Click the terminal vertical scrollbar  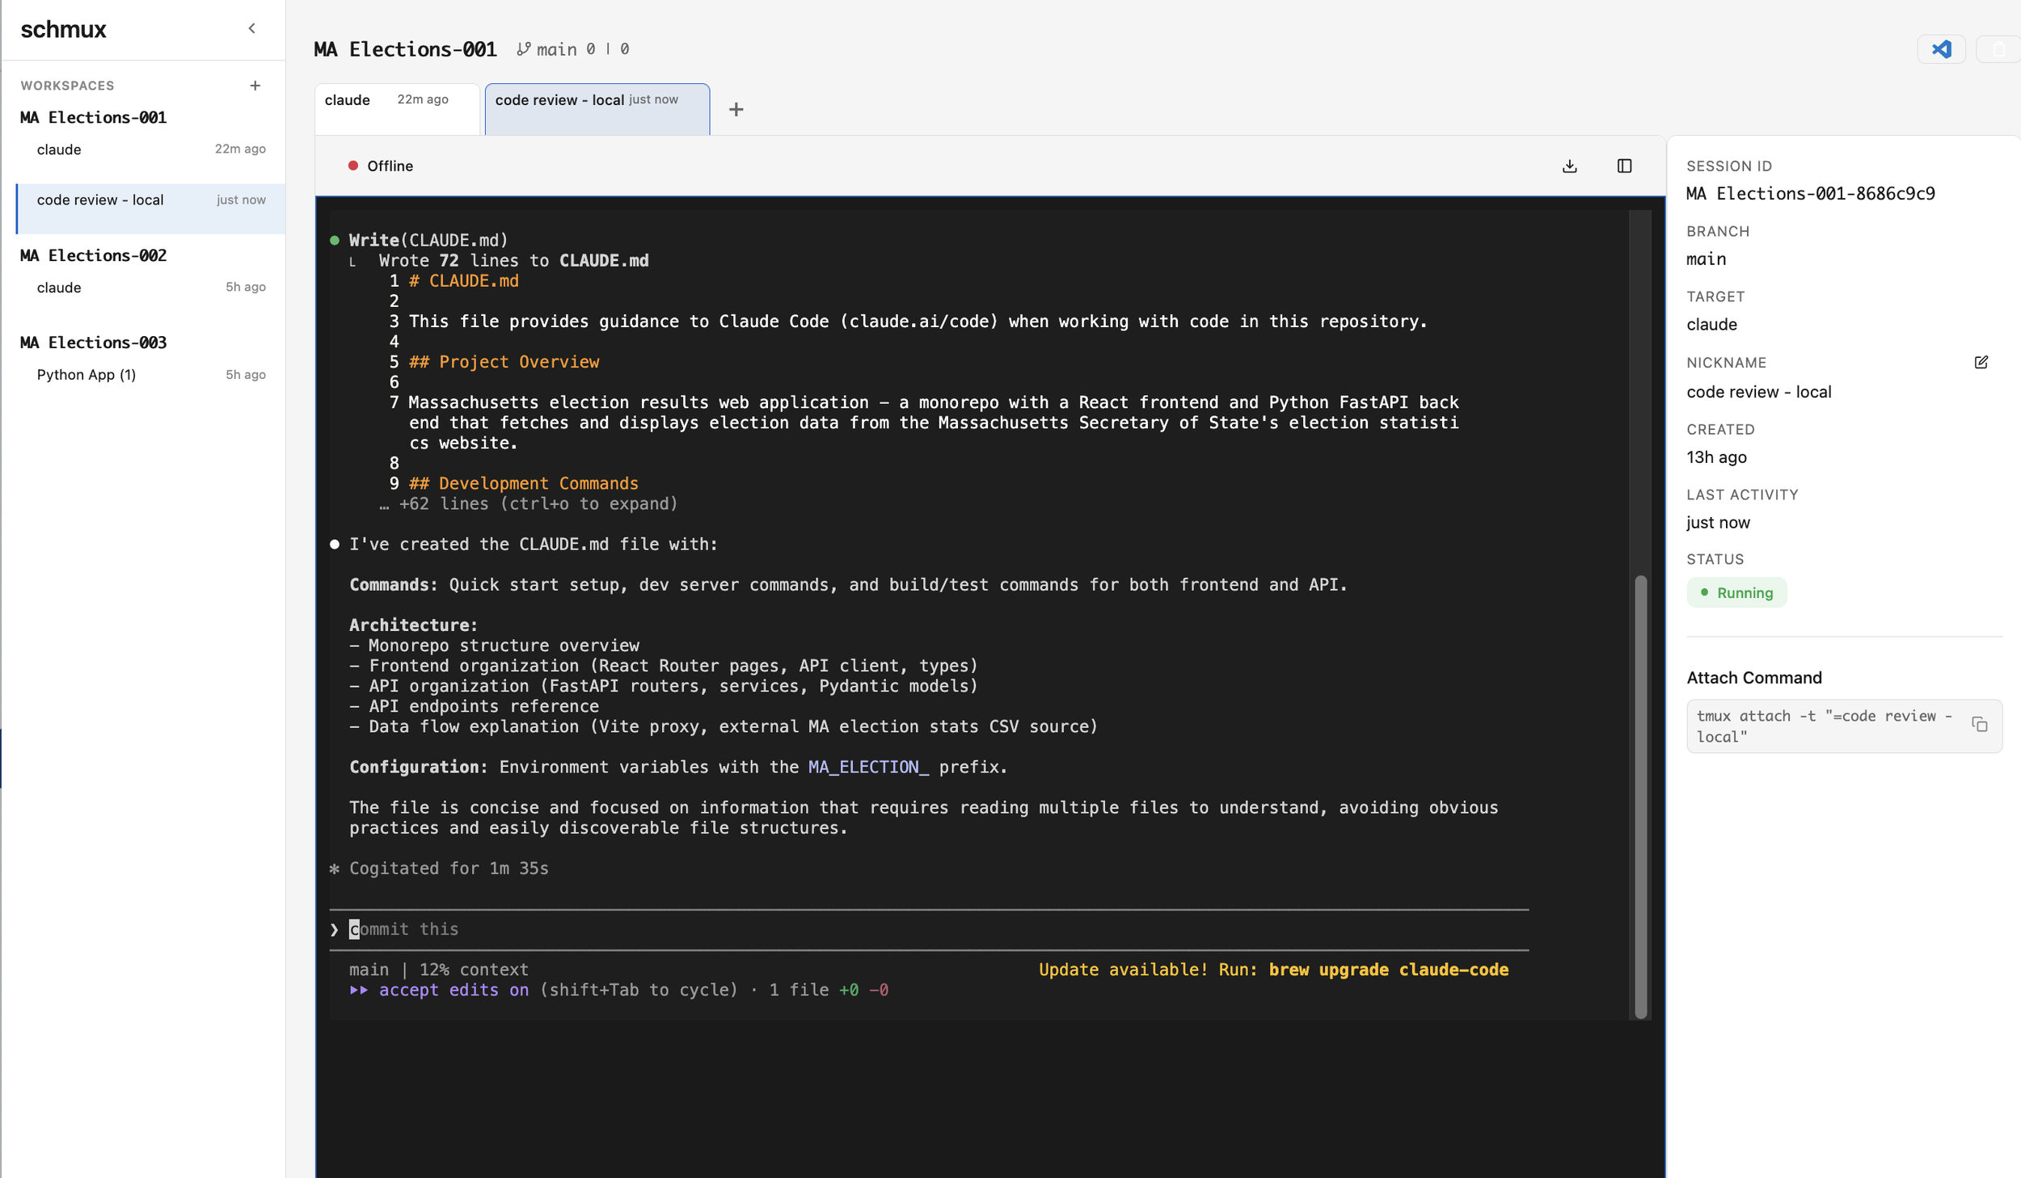pyautogui.click(x=1640, y=796)
